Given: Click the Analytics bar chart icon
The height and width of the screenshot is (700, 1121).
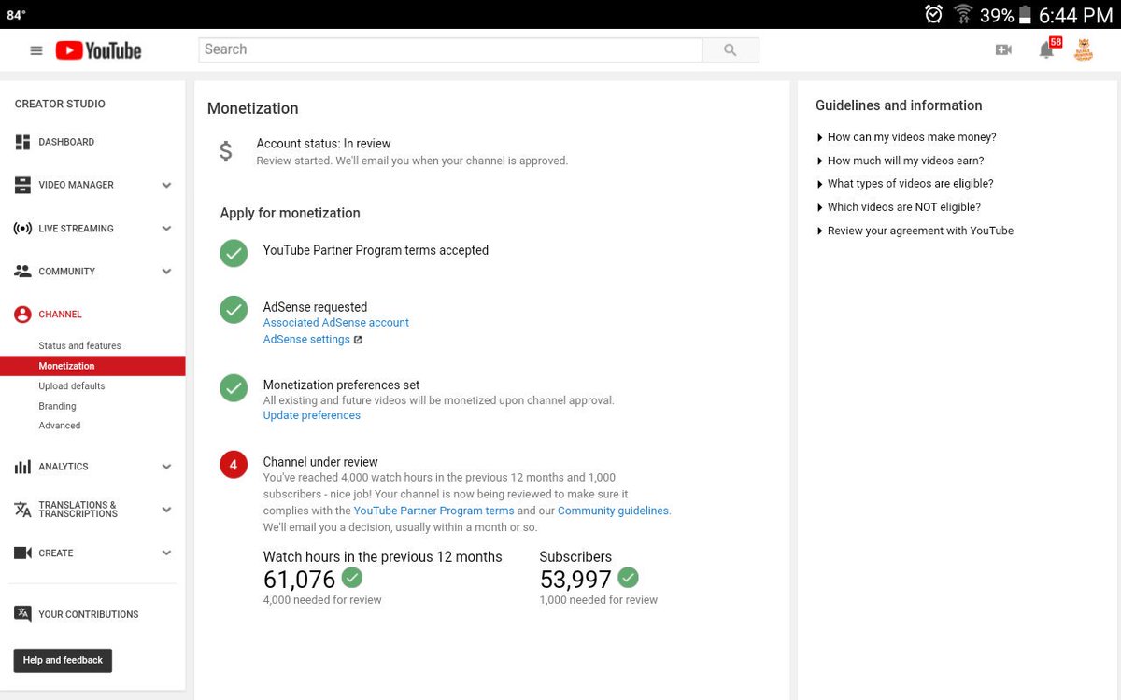Looking at the screenshot, I should point(22,467).
